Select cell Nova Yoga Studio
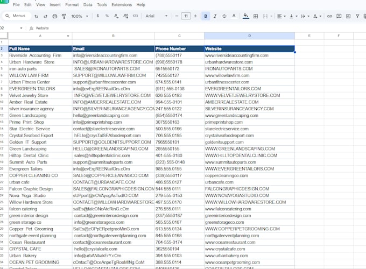 click(40, 195)
